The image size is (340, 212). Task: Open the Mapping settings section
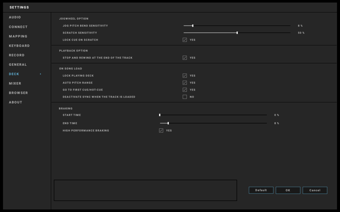[x=18, y=36]
